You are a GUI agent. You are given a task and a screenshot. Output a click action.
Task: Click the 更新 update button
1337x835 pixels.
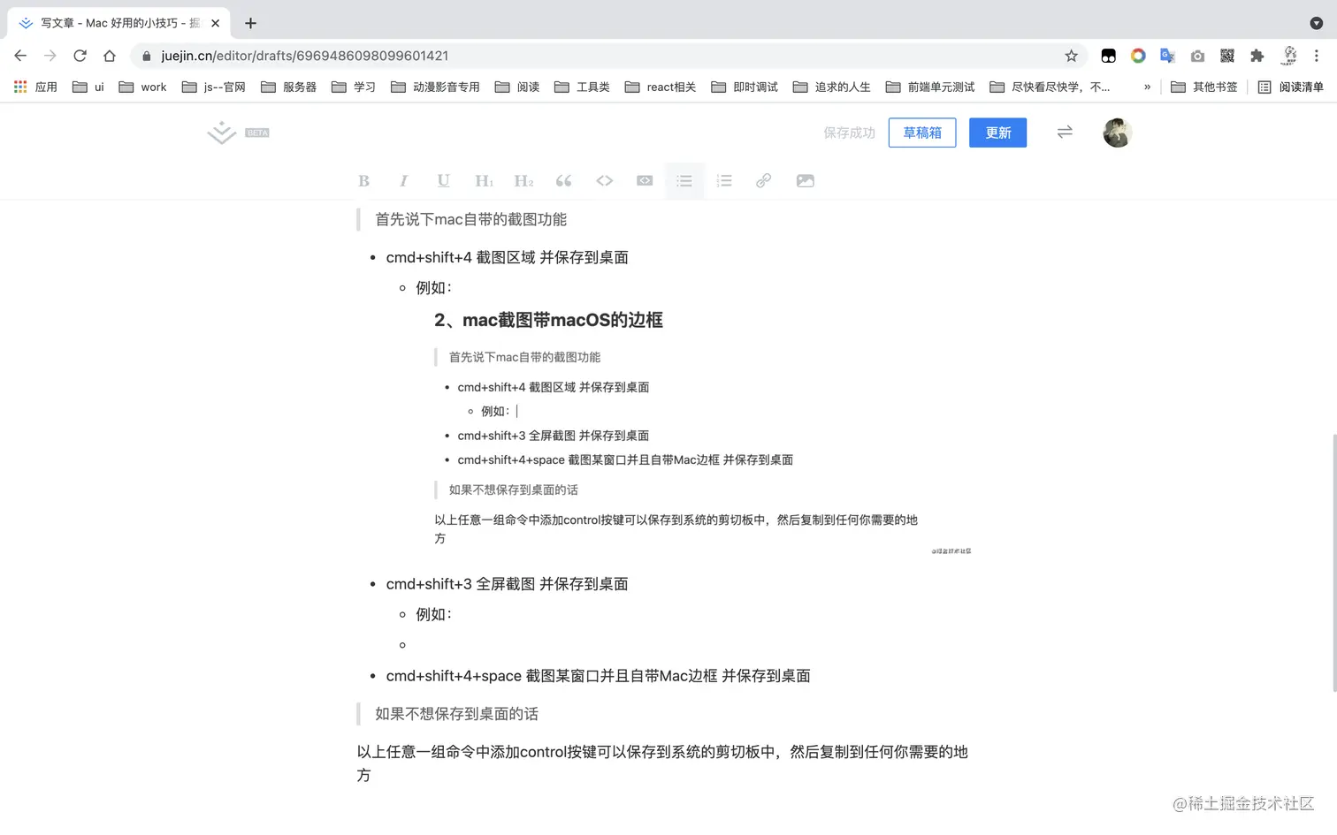point(997,133)
